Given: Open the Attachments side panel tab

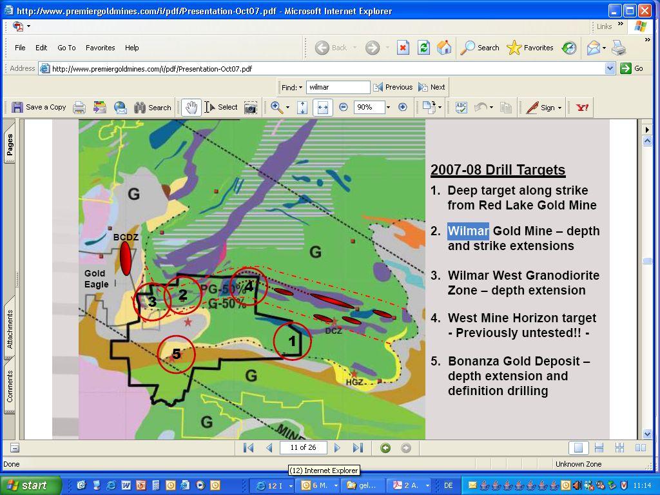Looking at the screenshot, I should (x=10, y=329).
